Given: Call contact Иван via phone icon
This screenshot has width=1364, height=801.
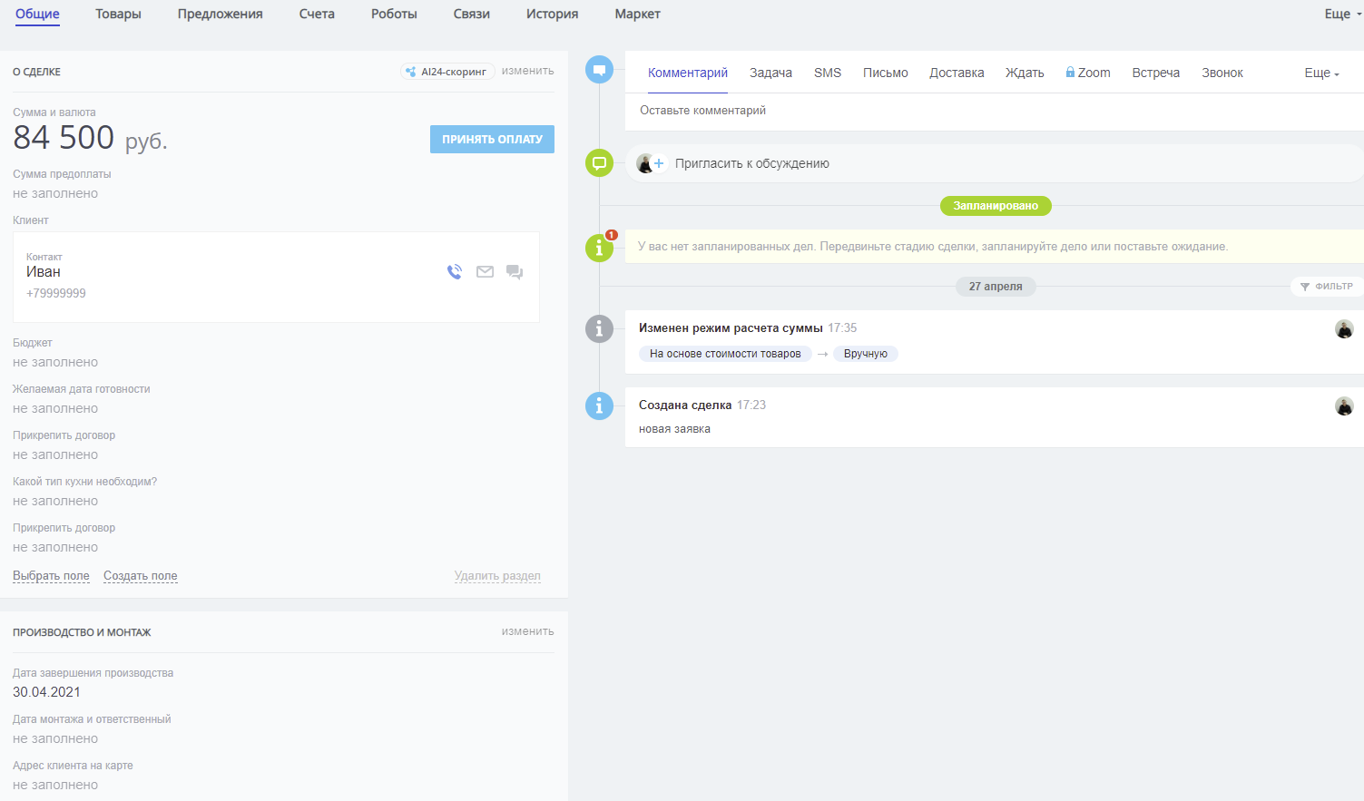Looking at the screenshot, I should coord(455,271).
